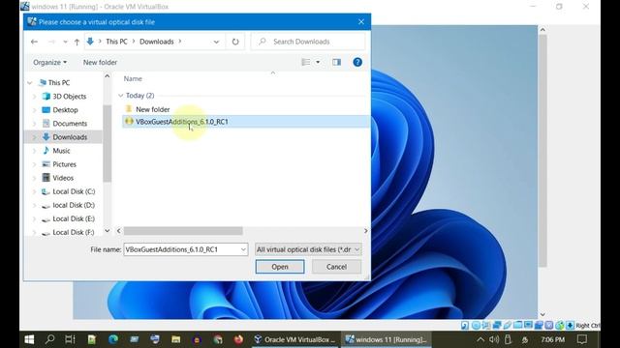This screenshot has height=348, width=620.
Task: Click the VBoxGuestAdditions disc file icon
Action: [x=129, y=121]
